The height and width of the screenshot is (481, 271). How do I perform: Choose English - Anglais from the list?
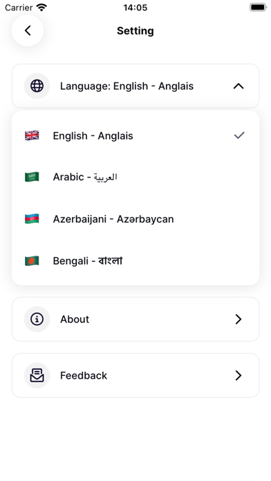click(135, 135)
